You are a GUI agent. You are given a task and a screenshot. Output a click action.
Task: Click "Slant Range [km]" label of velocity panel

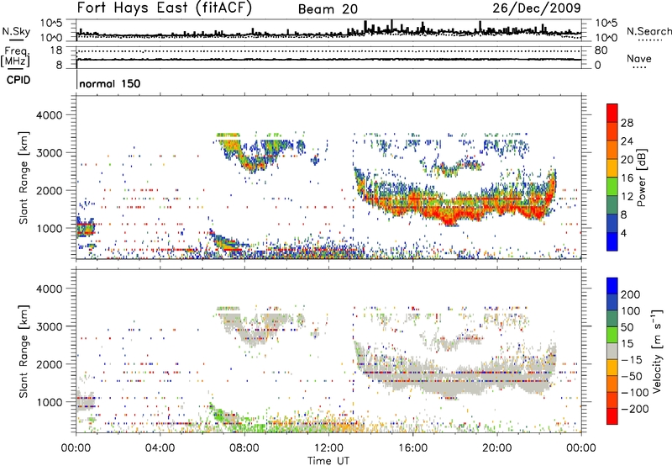click(24, 351)
